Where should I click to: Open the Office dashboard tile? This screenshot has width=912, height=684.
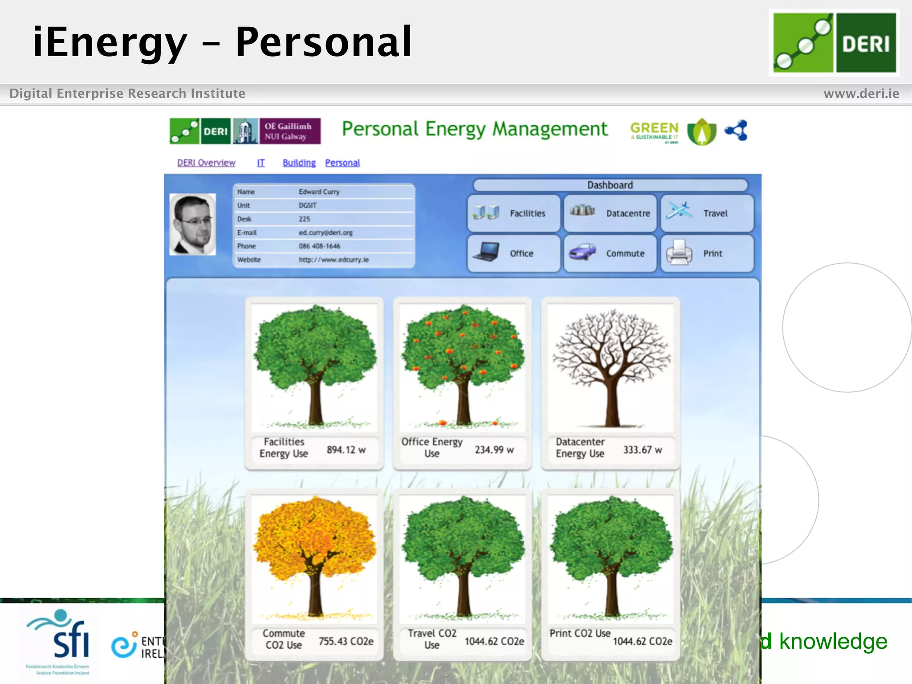click(x=513, y=253)
